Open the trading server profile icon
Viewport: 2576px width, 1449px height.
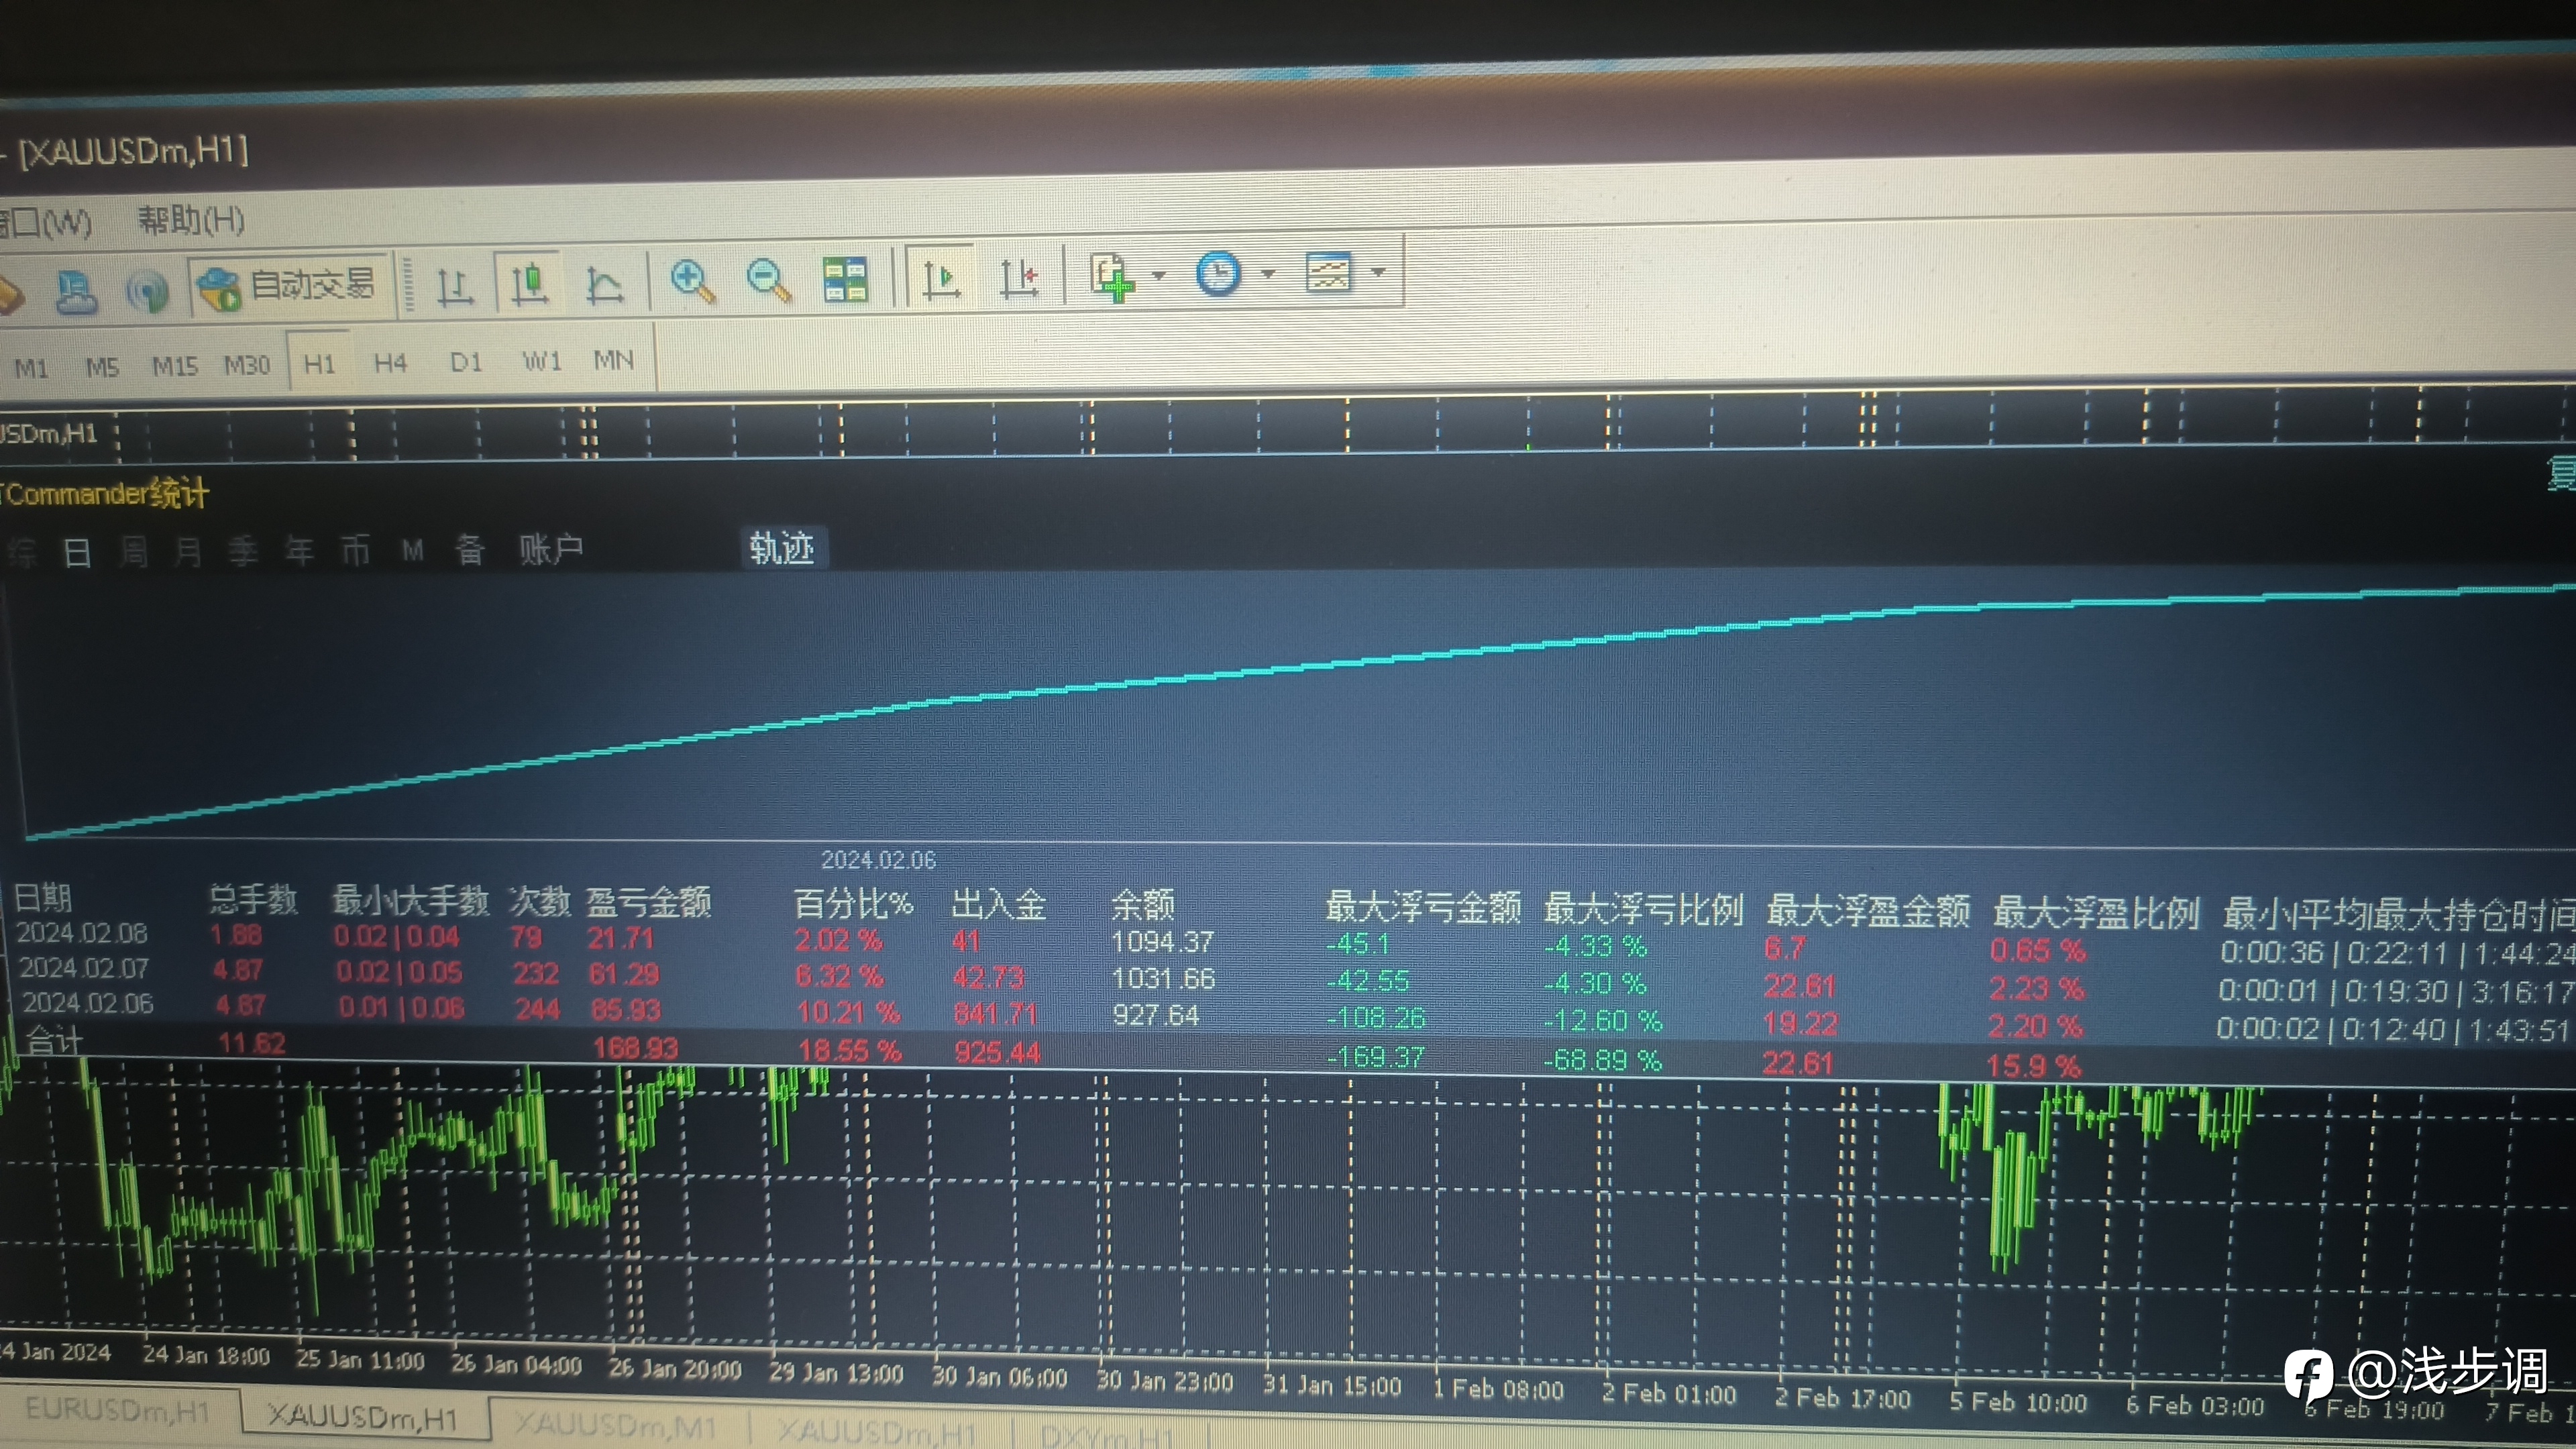76,292
